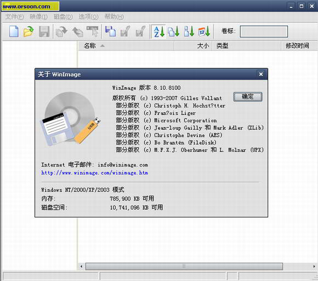The height and width of the screenshot is (281, 318).
Task: Open an image with the folder icon
Action: click(29, 31)
